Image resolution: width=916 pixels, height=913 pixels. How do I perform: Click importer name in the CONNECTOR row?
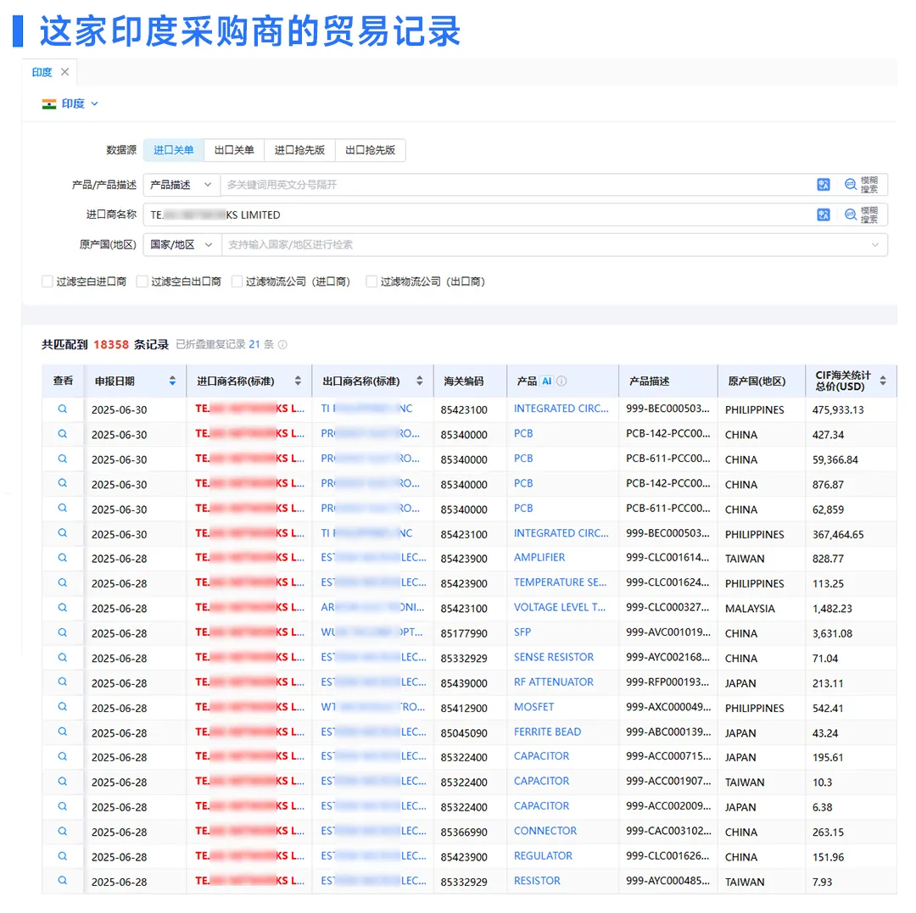pyautogui.click(x=249, y=831)
